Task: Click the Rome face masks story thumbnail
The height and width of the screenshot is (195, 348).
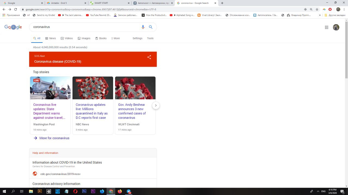Action: point(50,88)
